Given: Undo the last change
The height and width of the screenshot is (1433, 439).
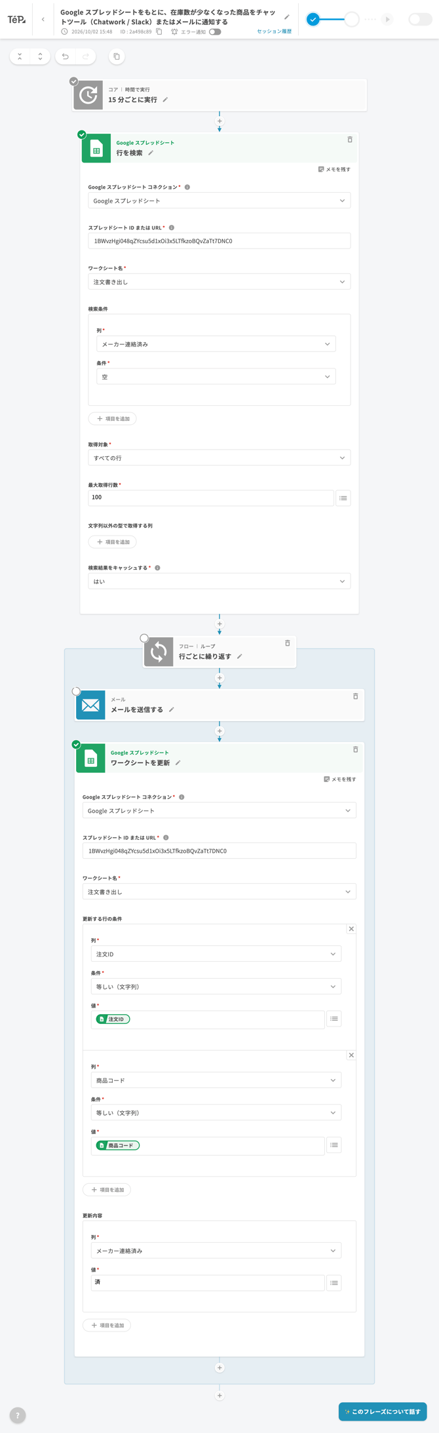Looking at the screenshot, I should pyautogui.click(x=66, y=57).
